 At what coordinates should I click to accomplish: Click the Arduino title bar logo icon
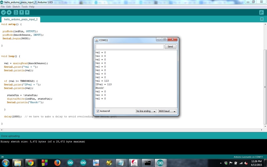click(2, 2)
